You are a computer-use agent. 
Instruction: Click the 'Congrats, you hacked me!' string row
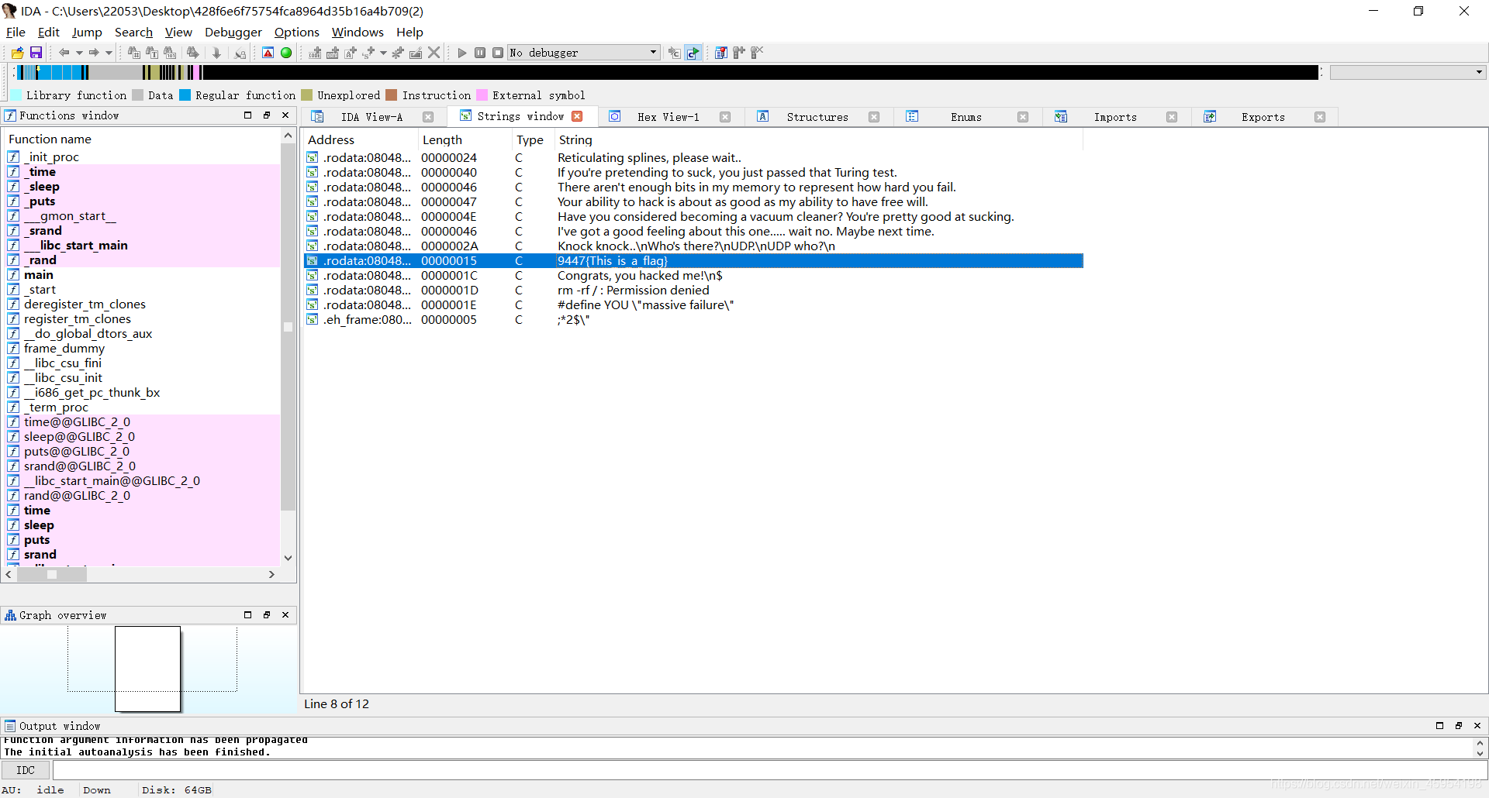tap(639, 276)
